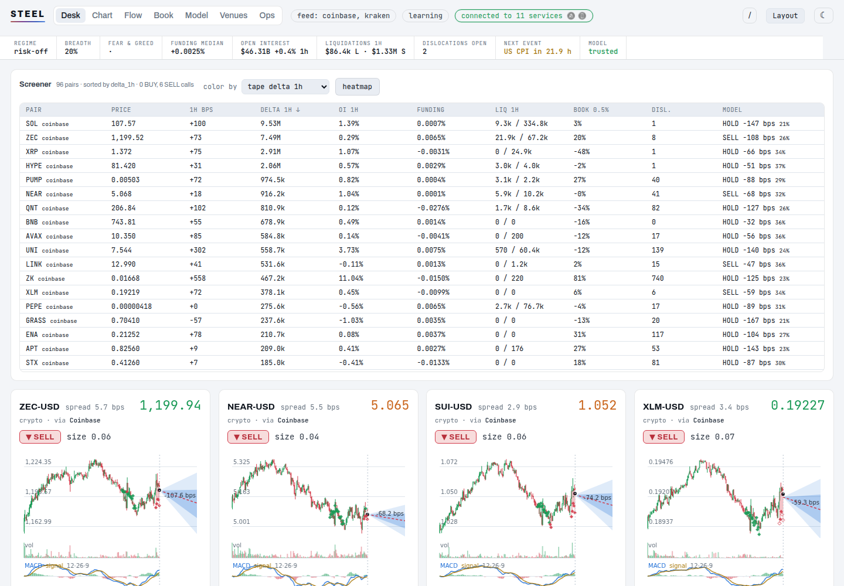The height and width of the screenshot is (586, 844).
Task: Click the trusted model status
Action: (603, 52)
